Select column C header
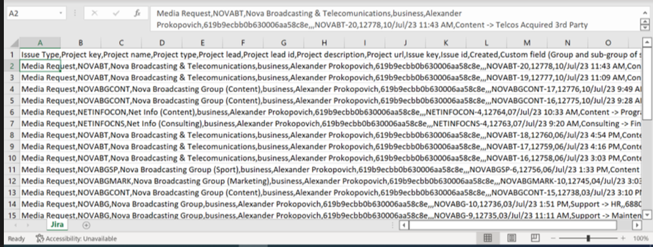 [121, 43]
